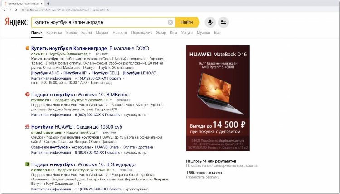Viewport: 340px width, 194px height.
Task: Expand dropdown arrow in mvideo.ru result
Action: tap(111, 100)
